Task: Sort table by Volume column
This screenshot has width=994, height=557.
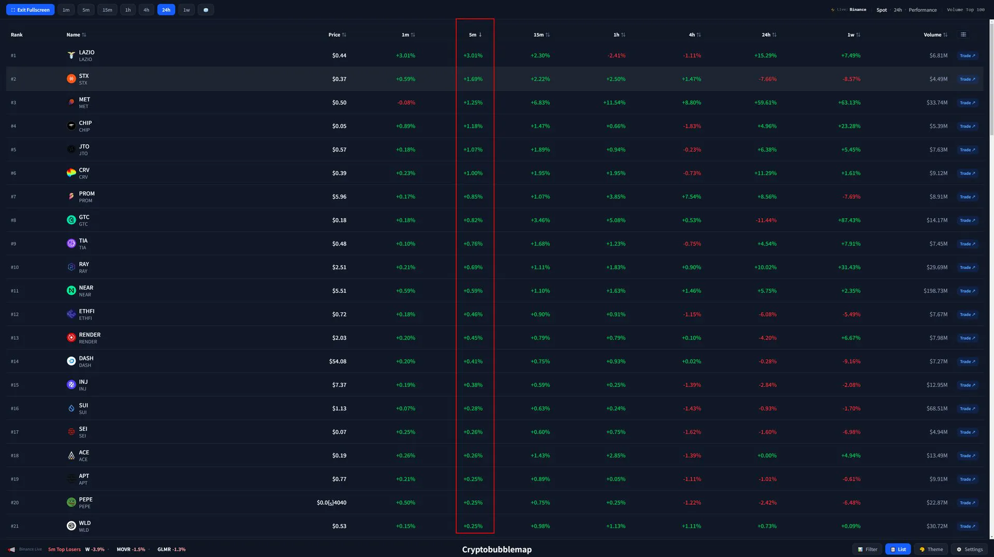Action: point(935,35)
